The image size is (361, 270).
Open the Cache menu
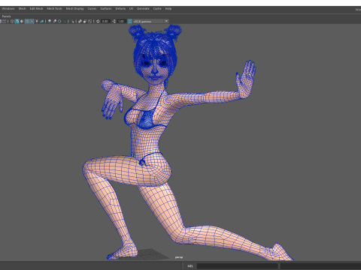157,9
